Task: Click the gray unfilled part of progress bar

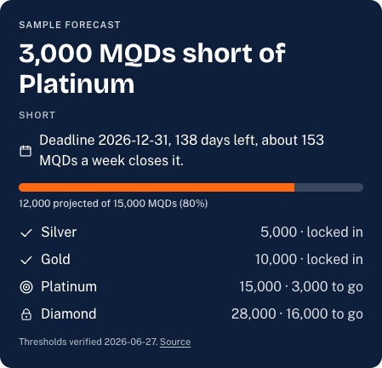Action: (x=329, y=187)
